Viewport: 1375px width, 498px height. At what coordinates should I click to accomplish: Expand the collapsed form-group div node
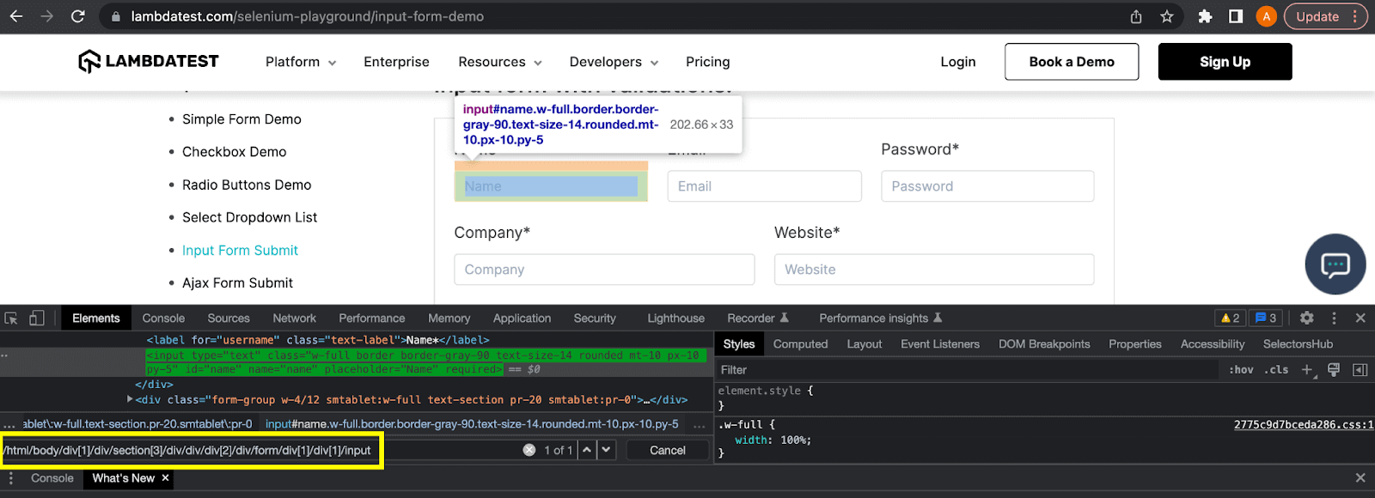pos(130,399)
